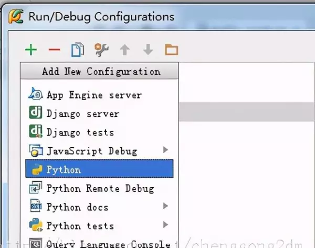
Task: Open the wrench Edit defaults icon
Action: click(x=101, y=50)
